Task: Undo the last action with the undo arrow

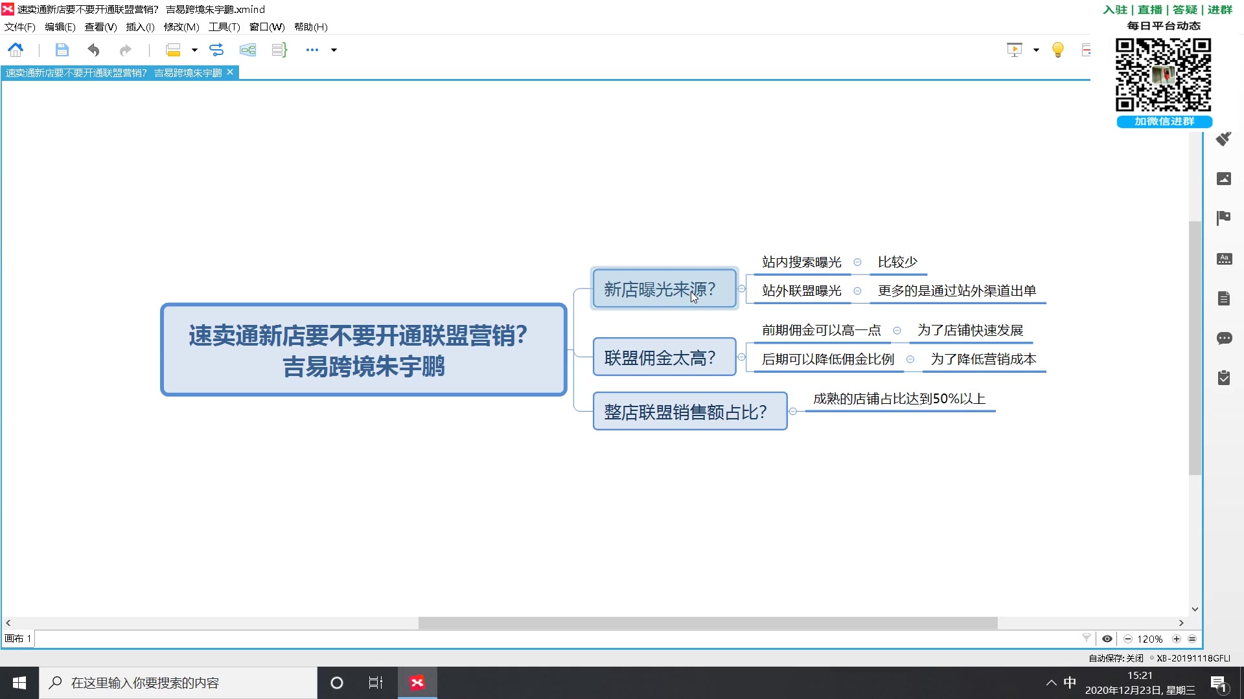Action: pyautogui.click(x=94, y=50)
